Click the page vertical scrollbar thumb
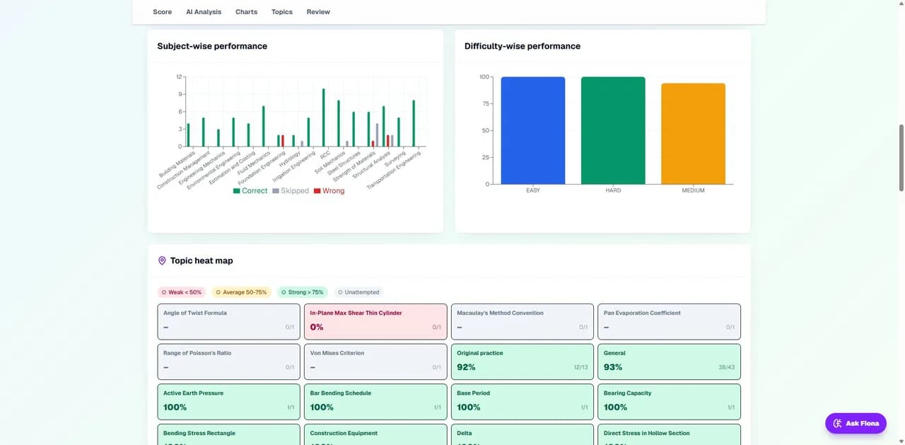Image resolution: width=905 pixels, height=445 pixels. 901,157
